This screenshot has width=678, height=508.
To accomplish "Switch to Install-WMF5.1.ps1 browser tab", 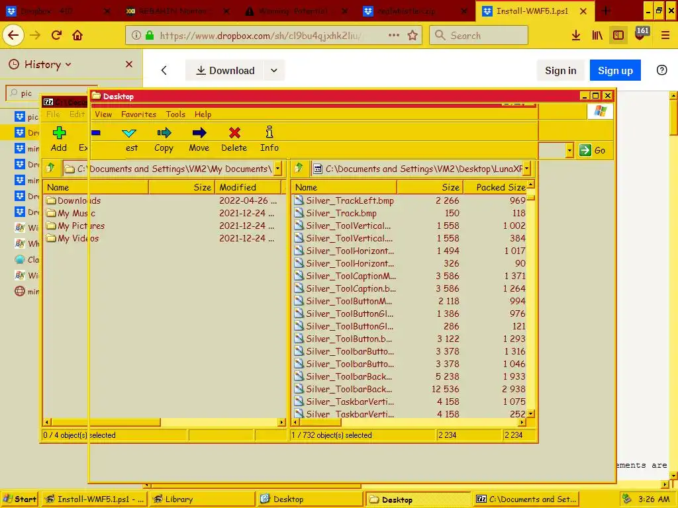I will [532, 11].
